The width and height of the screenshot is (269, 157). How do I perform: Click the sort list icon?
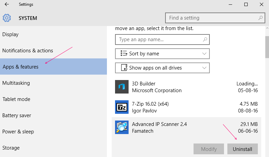tap(124, 53)
